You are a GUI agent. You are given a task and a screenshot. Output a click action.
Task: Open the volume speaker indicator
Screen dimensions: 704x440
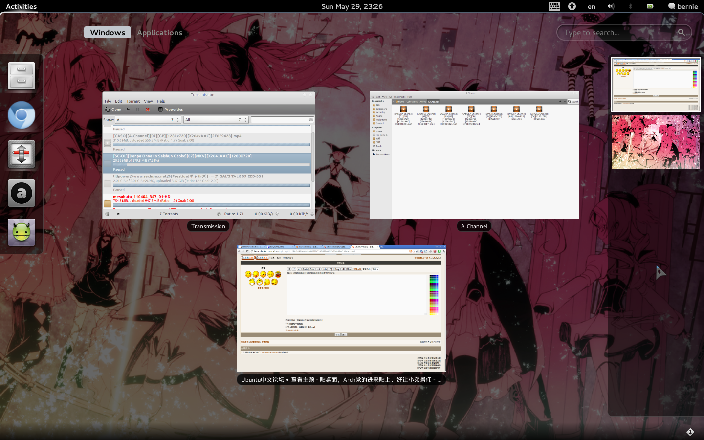coord(611,6)
